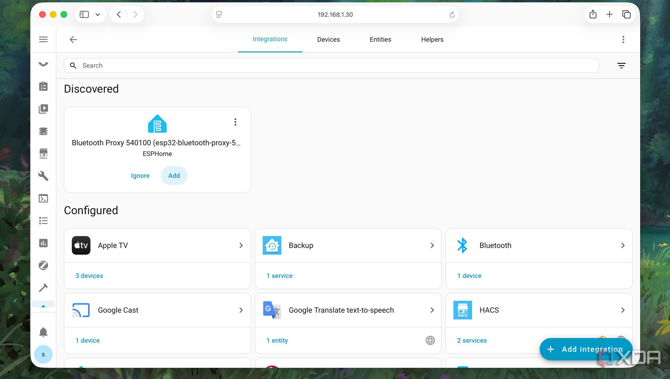Click the Safari address bar
The height and width of the screenshot is (379, 670).
[335, 14]
